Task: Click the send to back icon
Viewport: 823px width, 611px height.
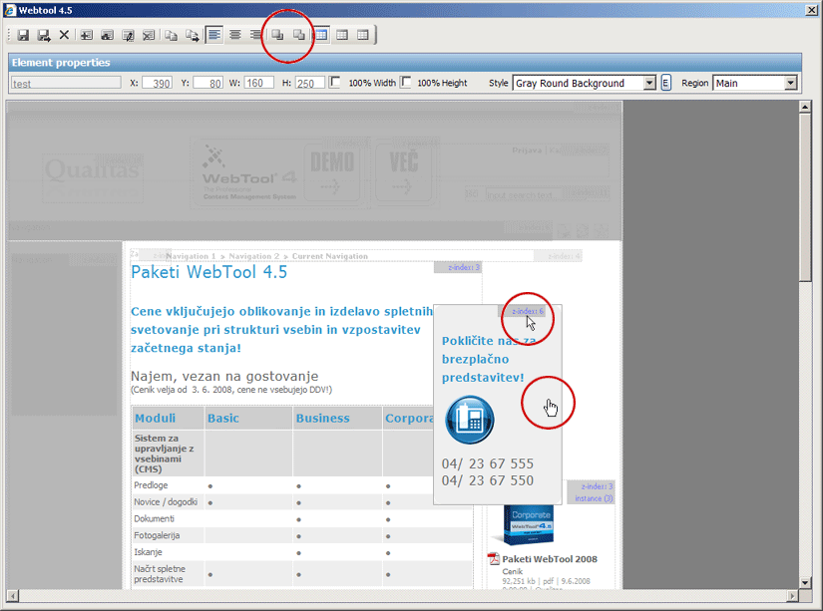Action: 298,35
